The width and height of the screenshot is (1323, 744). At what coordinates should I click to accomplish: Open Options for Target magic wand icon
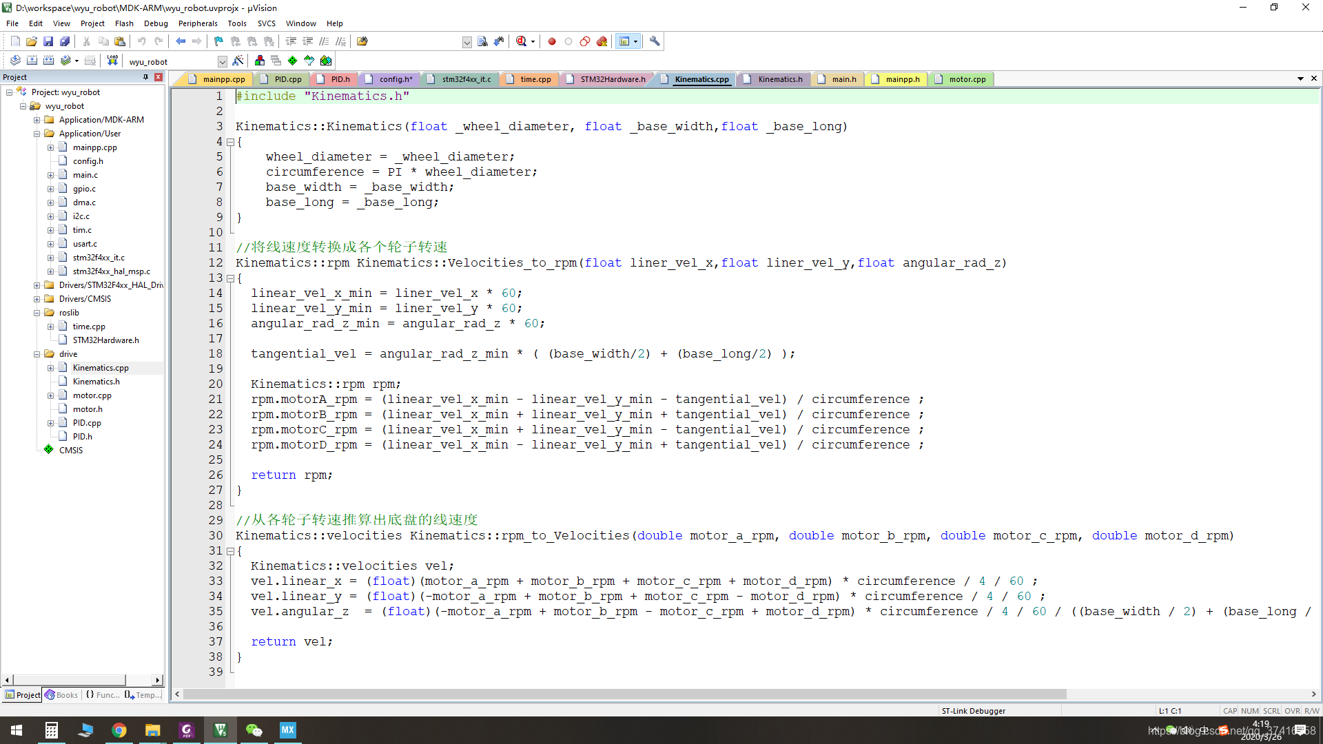(x=238, y=61)
